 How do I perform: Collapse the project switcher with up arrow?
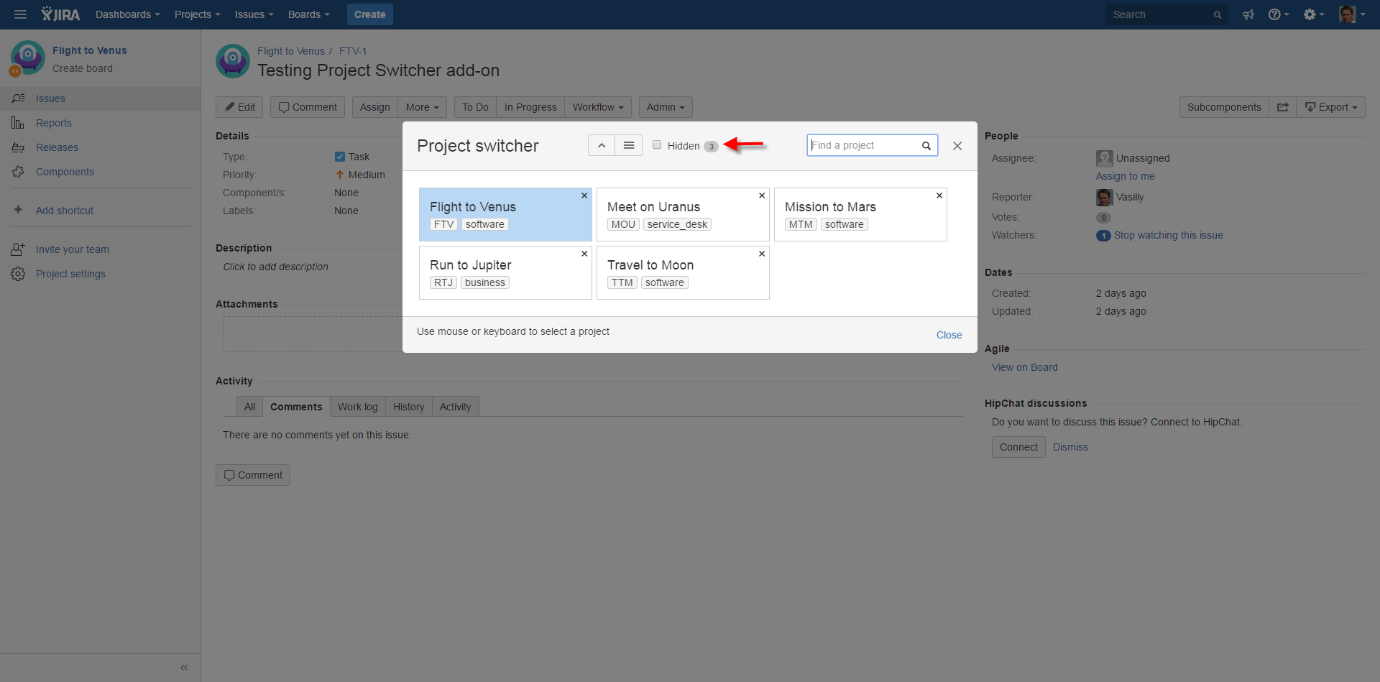pos(602,145)
